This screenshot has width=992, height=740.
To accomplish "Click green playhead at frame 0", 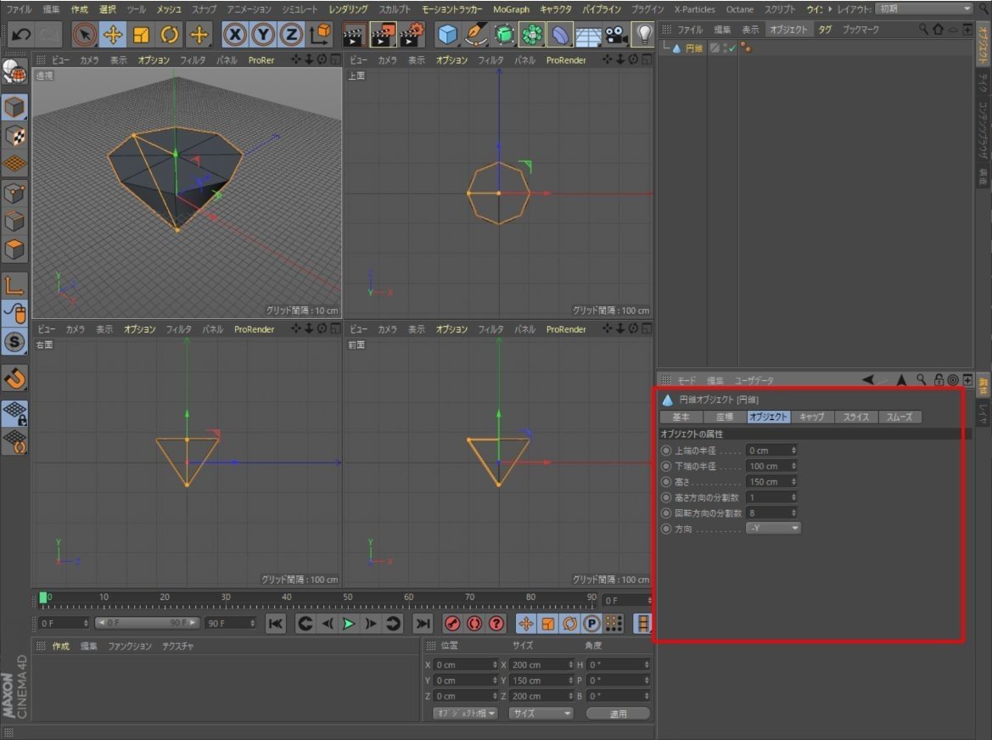I will pos(43,597).
